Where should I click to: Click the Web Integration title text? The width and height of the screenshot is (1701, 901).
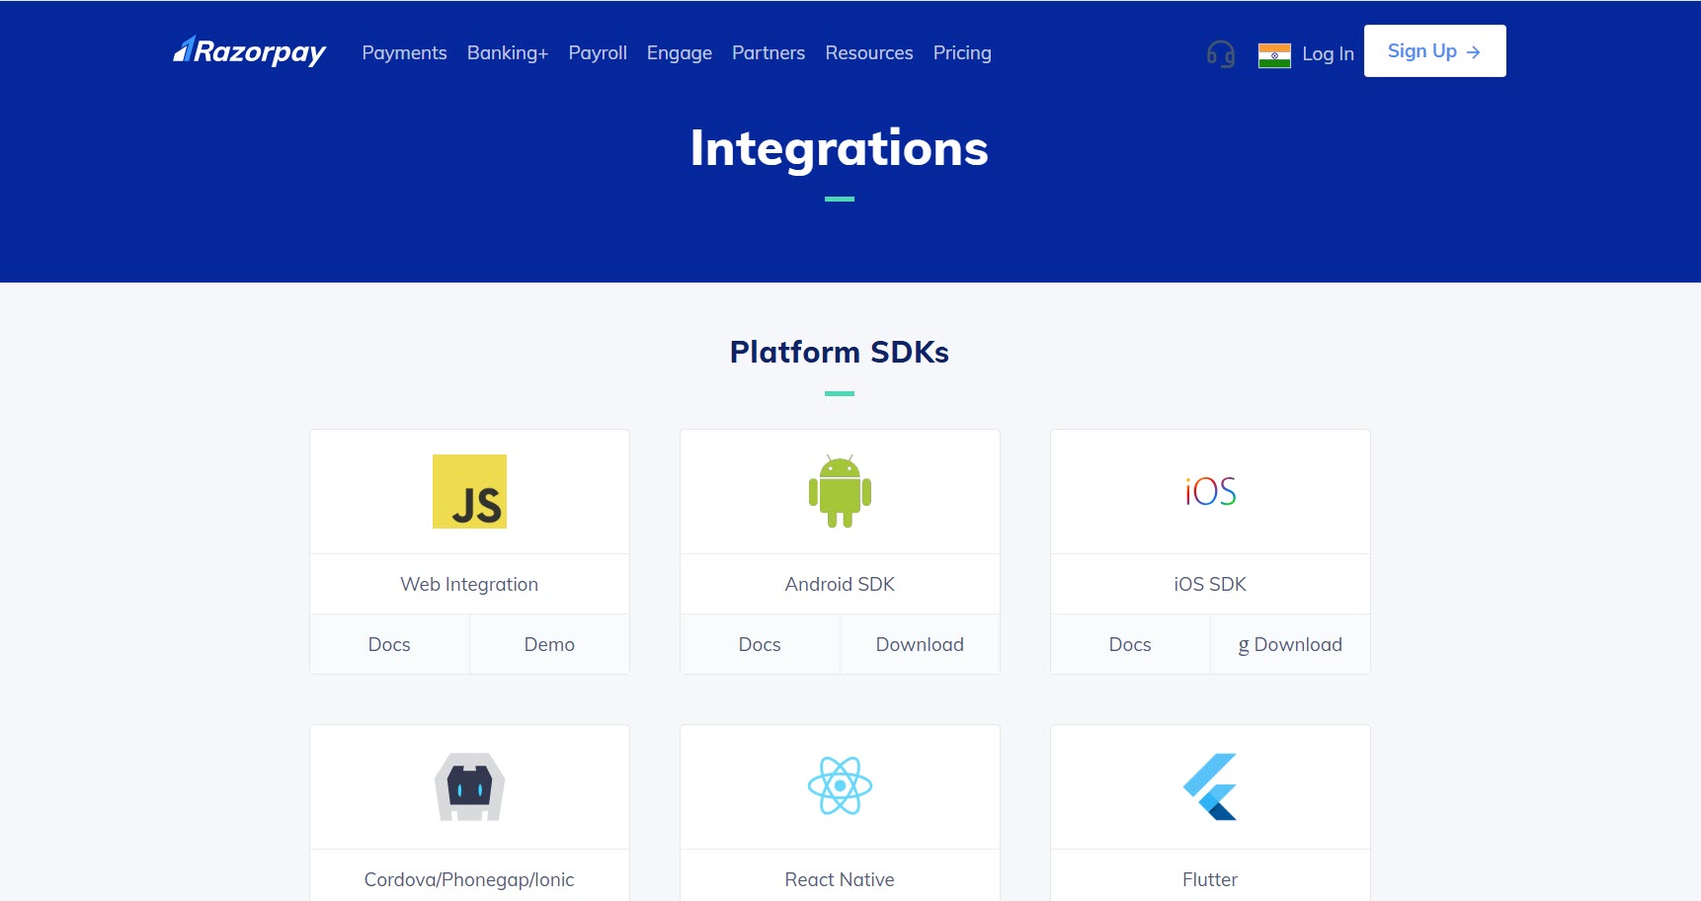pyautogui.click(x=469, y=584)
